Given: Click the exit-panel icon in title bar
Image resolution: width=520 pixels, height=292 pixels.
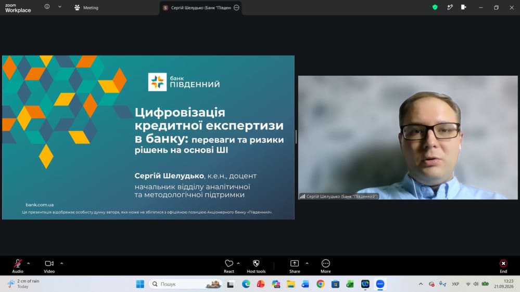Looking at the screenshot, I should pos(464,7).
